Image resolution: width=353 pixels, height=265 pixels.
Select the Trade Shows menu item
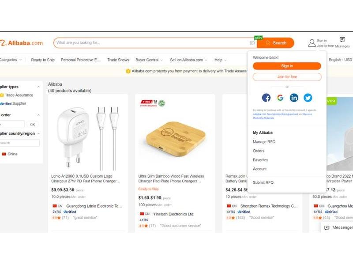[117, 60]
